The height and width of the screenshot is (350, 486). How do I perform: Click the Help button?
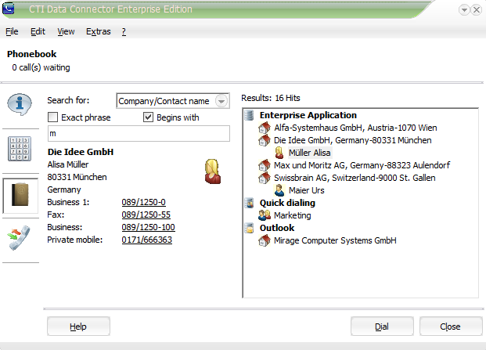[78, 326]
